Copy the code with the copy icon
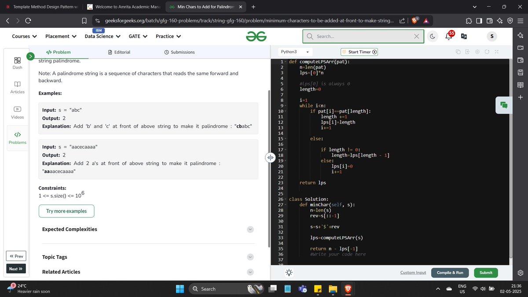Image resolution: width=528 pixels, height=297 pixels. click(x=458, y=51)
